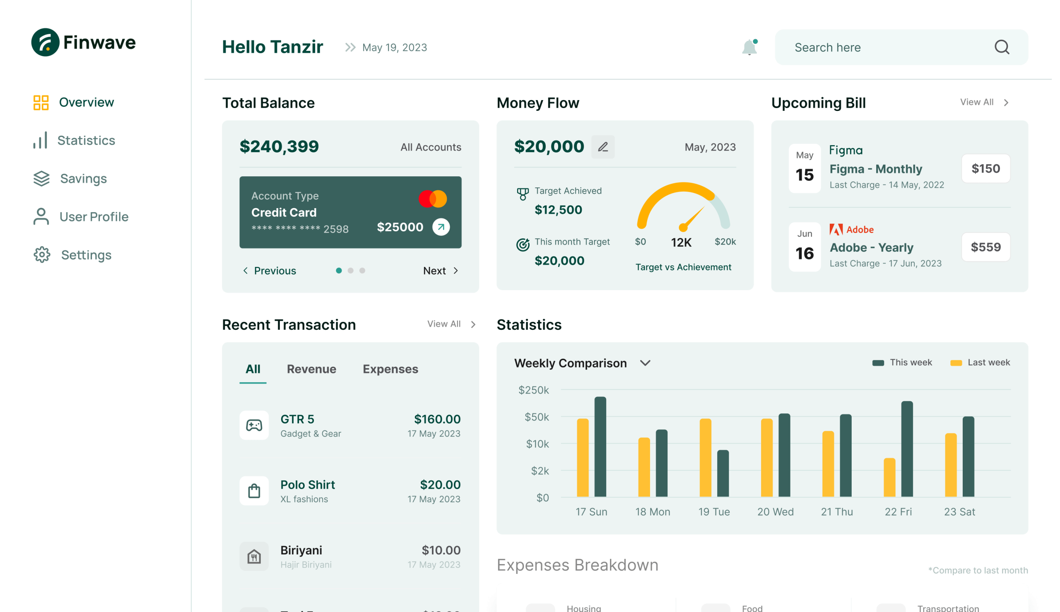Click the Polo Shirt shopping bag icon
The height and width of the screenshot is (612, 1060).
click(254, 491)
